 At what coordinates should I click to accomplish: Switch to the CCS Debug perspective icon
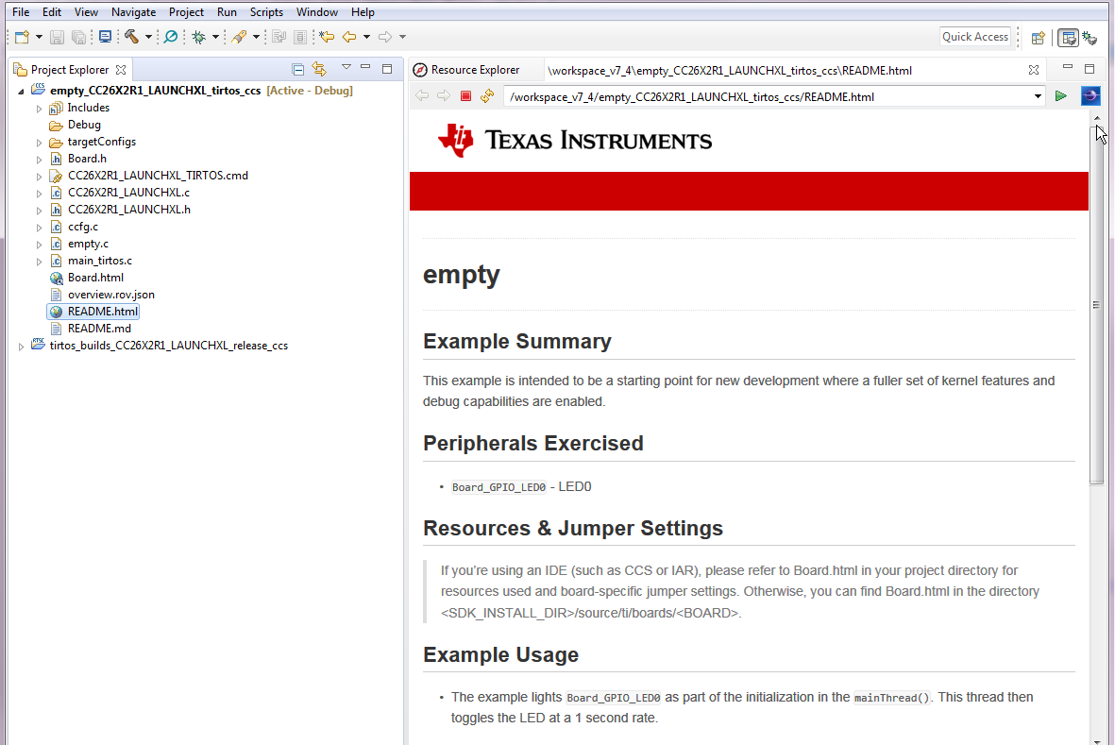coord(1090,37)
